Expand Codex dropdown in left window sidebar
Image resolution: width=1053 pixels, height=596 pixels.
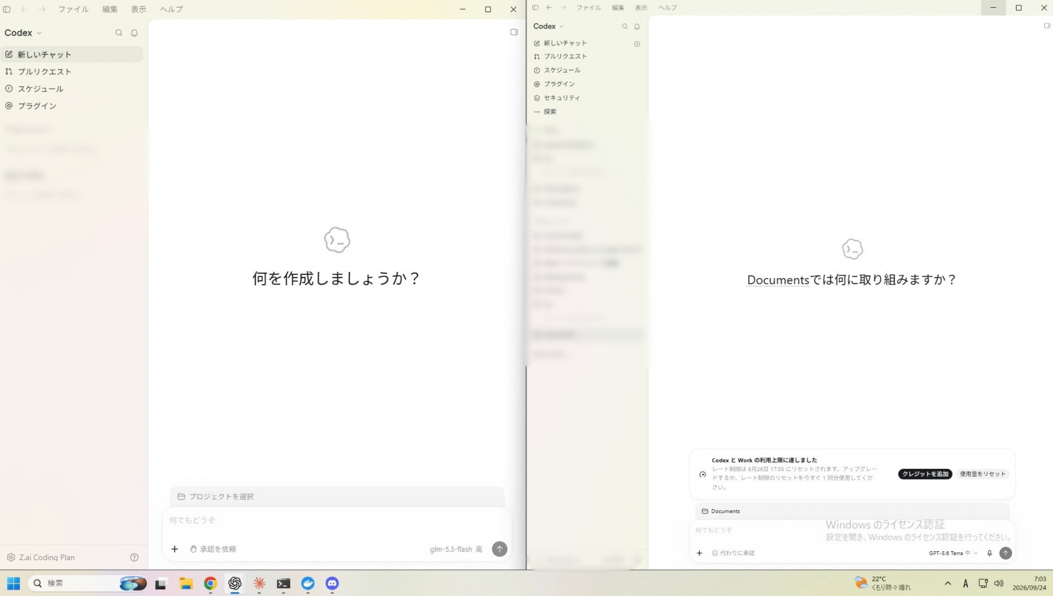(x=23, y=33)
